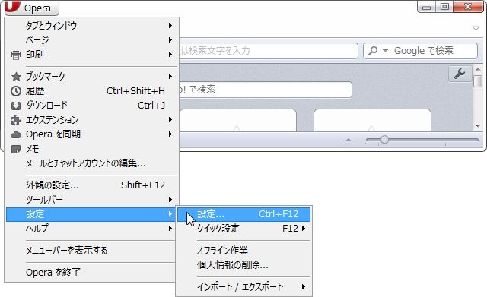The width and height of the screenshot is (487, 297).
Task: Click the star icon beside ブックマーク
Action: [16, 77]
